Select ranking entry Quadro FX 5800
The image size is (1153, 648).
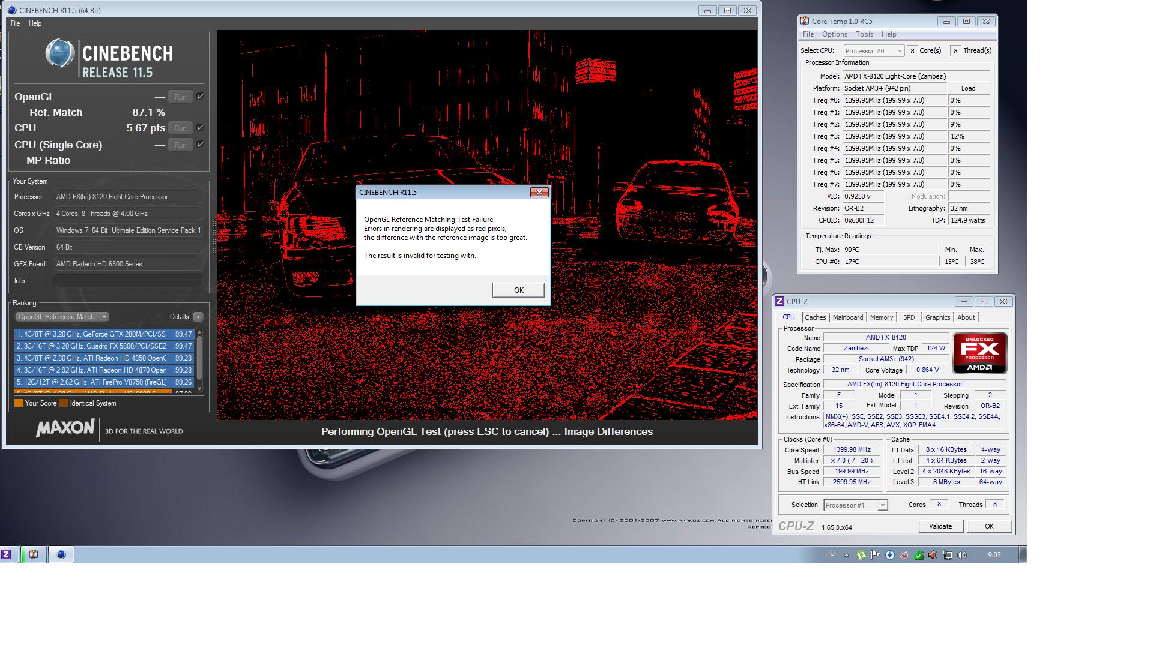coord(104,346)
